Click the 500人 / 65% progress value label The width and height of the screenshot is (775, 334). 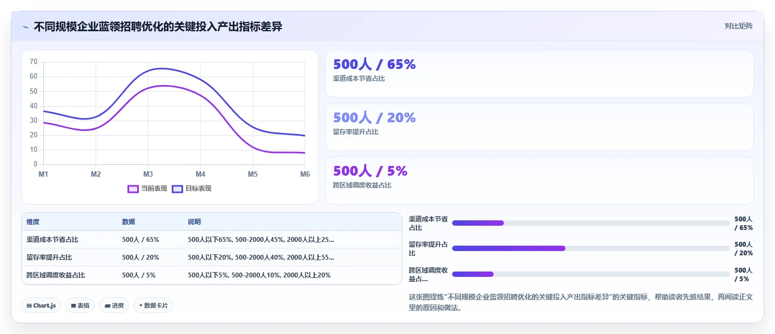pyautogui.click(x=744, y=224)
